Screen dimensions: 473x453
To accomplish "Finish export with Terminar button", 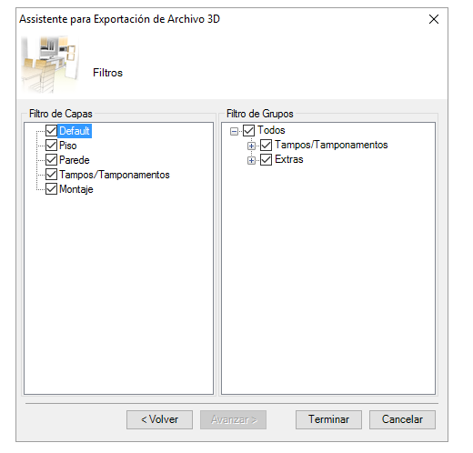I will [328, 419].
